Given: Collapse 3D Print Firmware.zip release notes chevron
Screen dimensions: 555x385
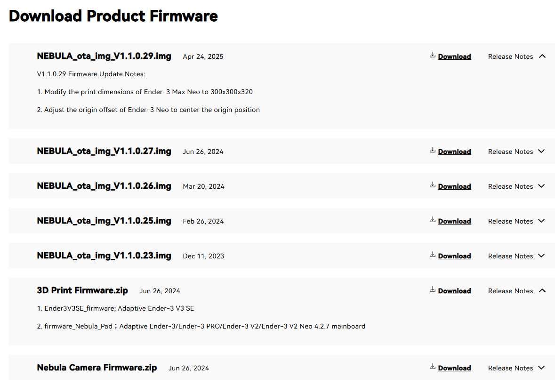Looking at the screenshot, I should coord(542,290).
